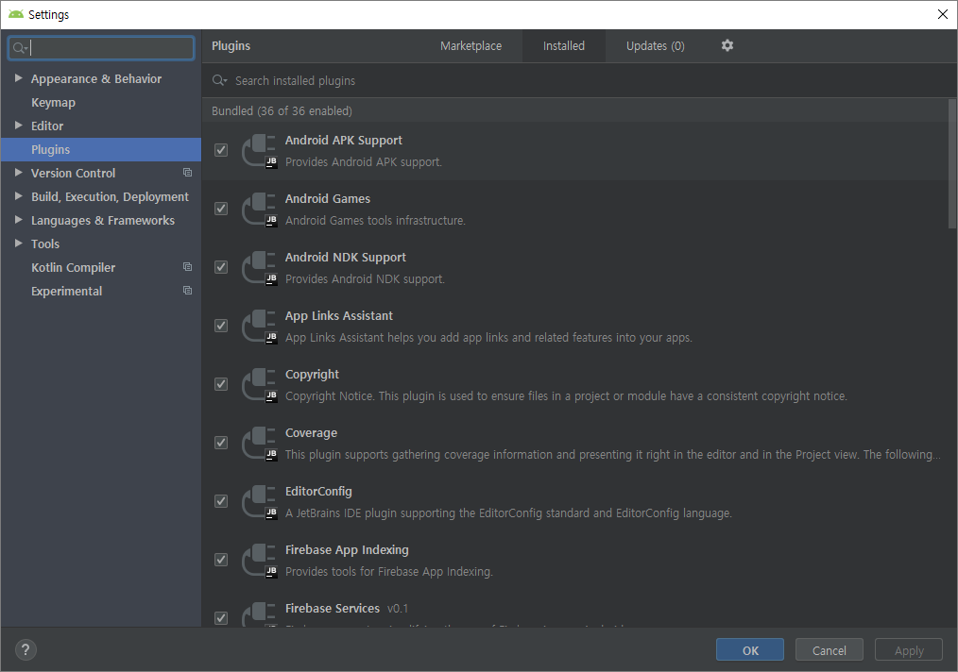The image size is (958, 672).
Task: Click the magnifier icon in installed plugins search
Action: (219, 80)
